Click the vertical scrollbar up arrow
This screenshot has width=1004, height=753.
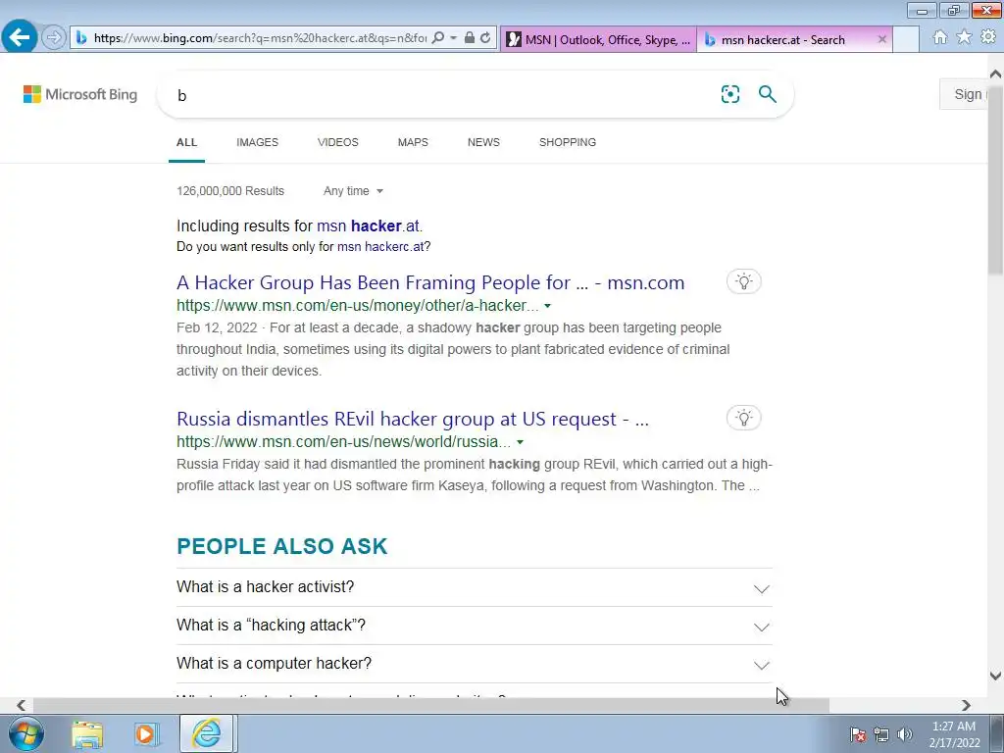(995, 74)
